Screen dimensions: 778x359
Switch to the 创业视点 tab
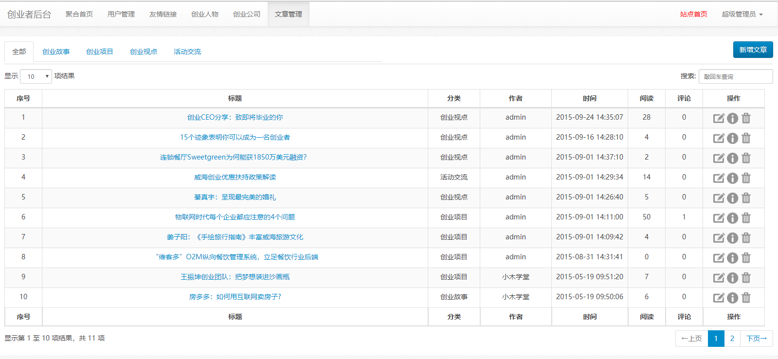[144, 52]
